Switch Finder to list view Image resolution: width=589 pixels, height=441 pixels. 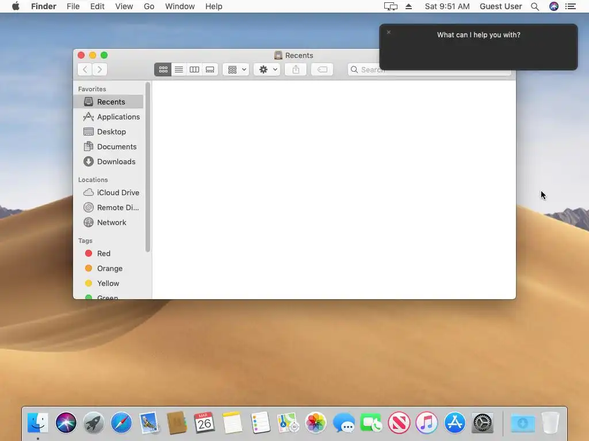point(179,69)
